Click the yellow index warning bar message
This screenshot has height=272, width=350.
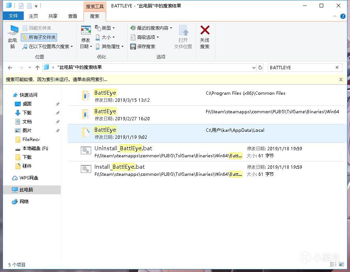pyautogui.click(x=57, y=80)
